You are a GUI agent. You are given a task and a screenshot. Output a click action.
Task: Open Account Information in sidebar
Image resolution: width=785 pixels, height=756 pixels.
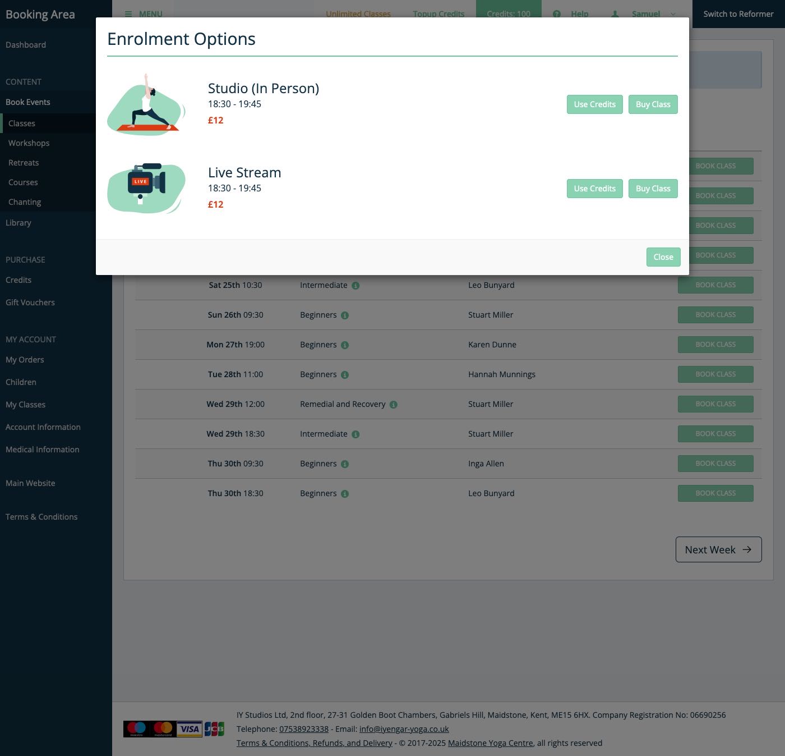[43, 427]
